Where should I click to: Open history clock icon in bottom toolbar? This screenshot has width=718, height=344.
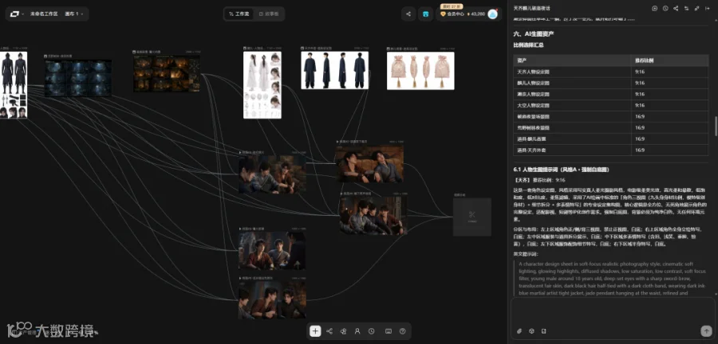tap(371, 331)
